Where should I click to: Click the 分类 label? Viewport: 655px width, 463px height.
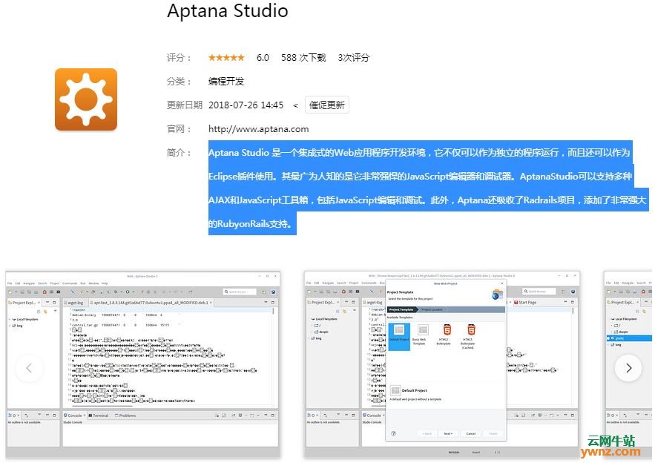tap(179, 81)
